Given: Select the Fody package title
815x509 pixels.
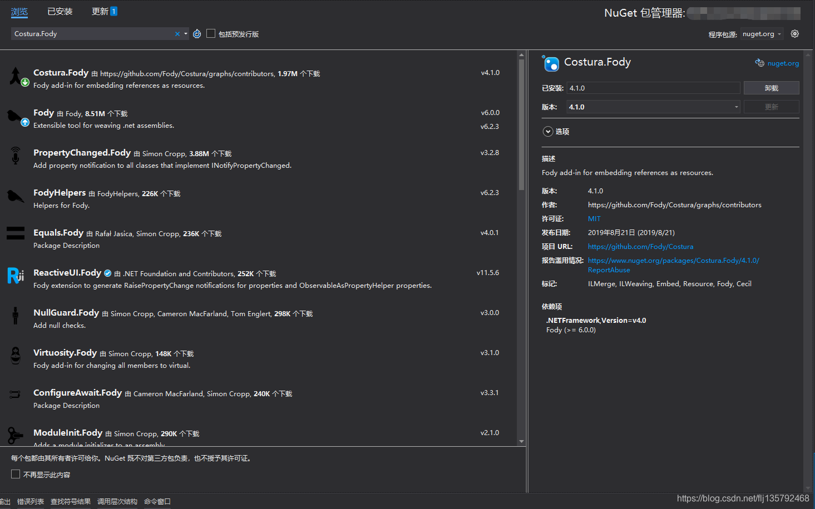Looking at the screenshot, I should 43,112.
